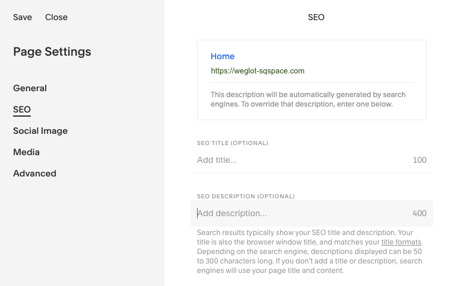Viewport: 454px width, 286px height.
Task: Click the SEO Description (Optional) label
Action: pos(246,196)
